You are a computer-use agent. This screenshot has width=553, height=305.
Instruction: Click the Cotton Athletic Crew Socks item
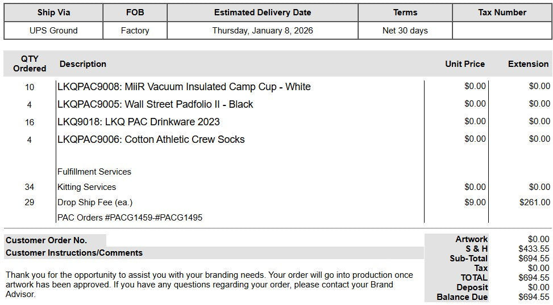pos(151,139)
